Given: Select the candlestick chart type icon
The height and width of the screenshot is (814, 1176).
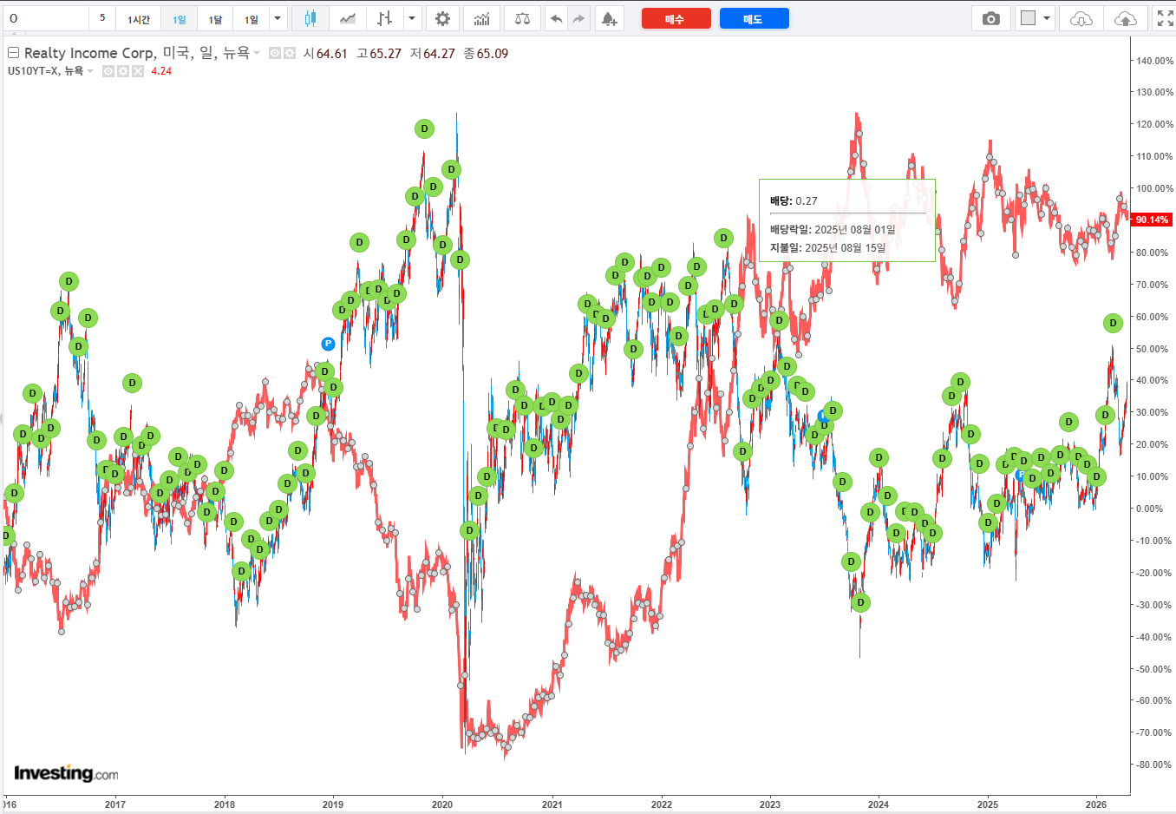Looking at the screenshot, I should (310, 18).
